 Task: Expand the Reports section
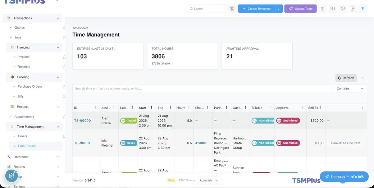tap(58, 167)
